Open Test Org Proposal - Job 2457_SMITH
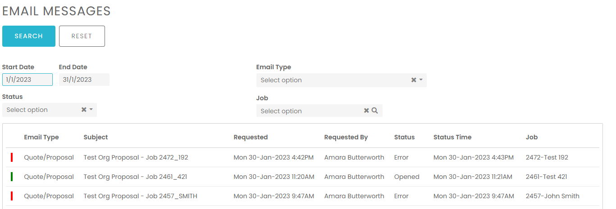616x209 pixels. coord(140,196)
